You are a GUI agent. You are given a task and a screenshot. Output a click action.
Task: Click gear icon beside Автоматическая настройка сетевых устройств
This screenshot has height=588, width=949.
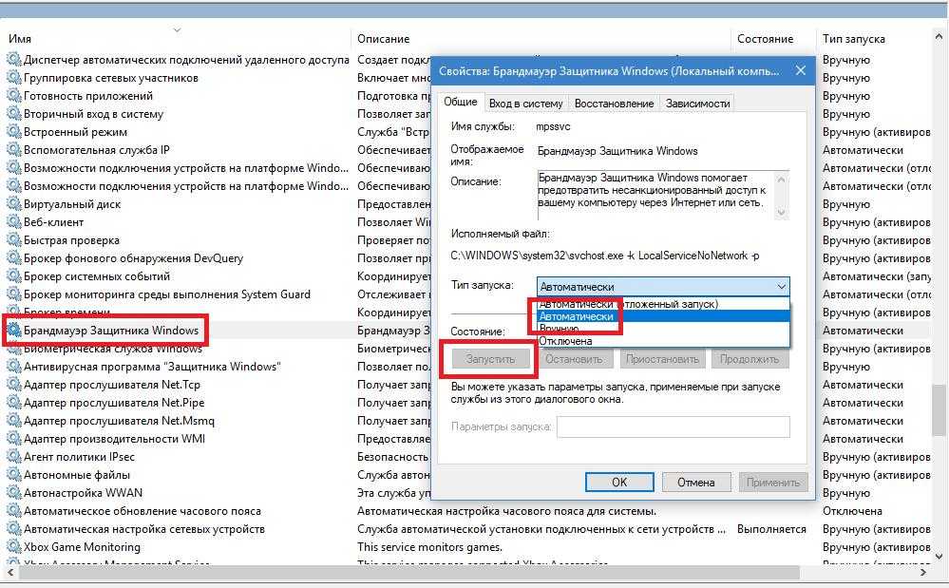13,529
